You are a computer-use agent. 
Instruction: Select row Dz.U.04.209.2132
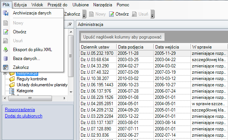click(x=154, y=110)
